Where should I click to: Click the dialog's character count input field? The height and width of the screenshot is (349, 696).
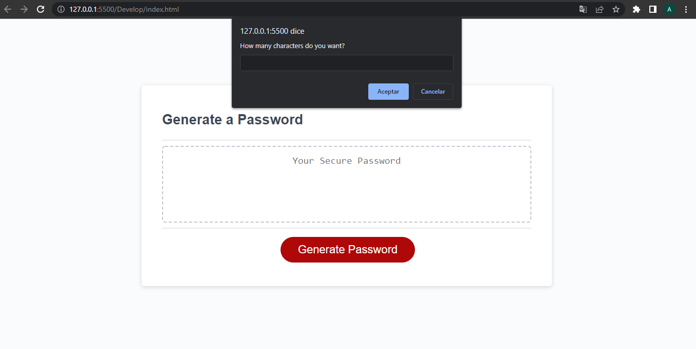[x=346, y=62]
